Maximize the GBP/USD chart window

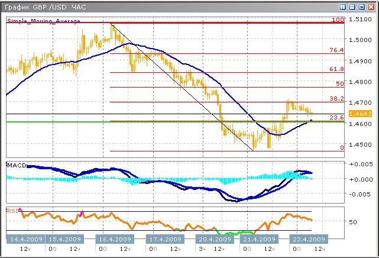361,7
